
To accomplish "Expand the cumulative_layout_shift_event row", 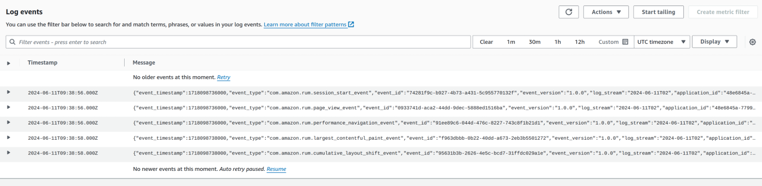I will click(8, 153).
